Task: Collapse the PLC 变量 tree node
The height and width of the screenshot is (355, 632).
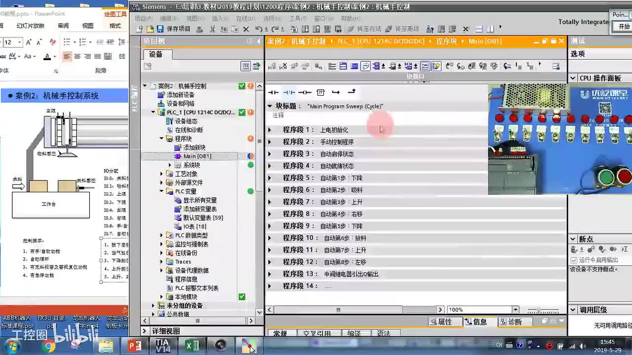Action: pyautogui.click(x=161, y=191)
